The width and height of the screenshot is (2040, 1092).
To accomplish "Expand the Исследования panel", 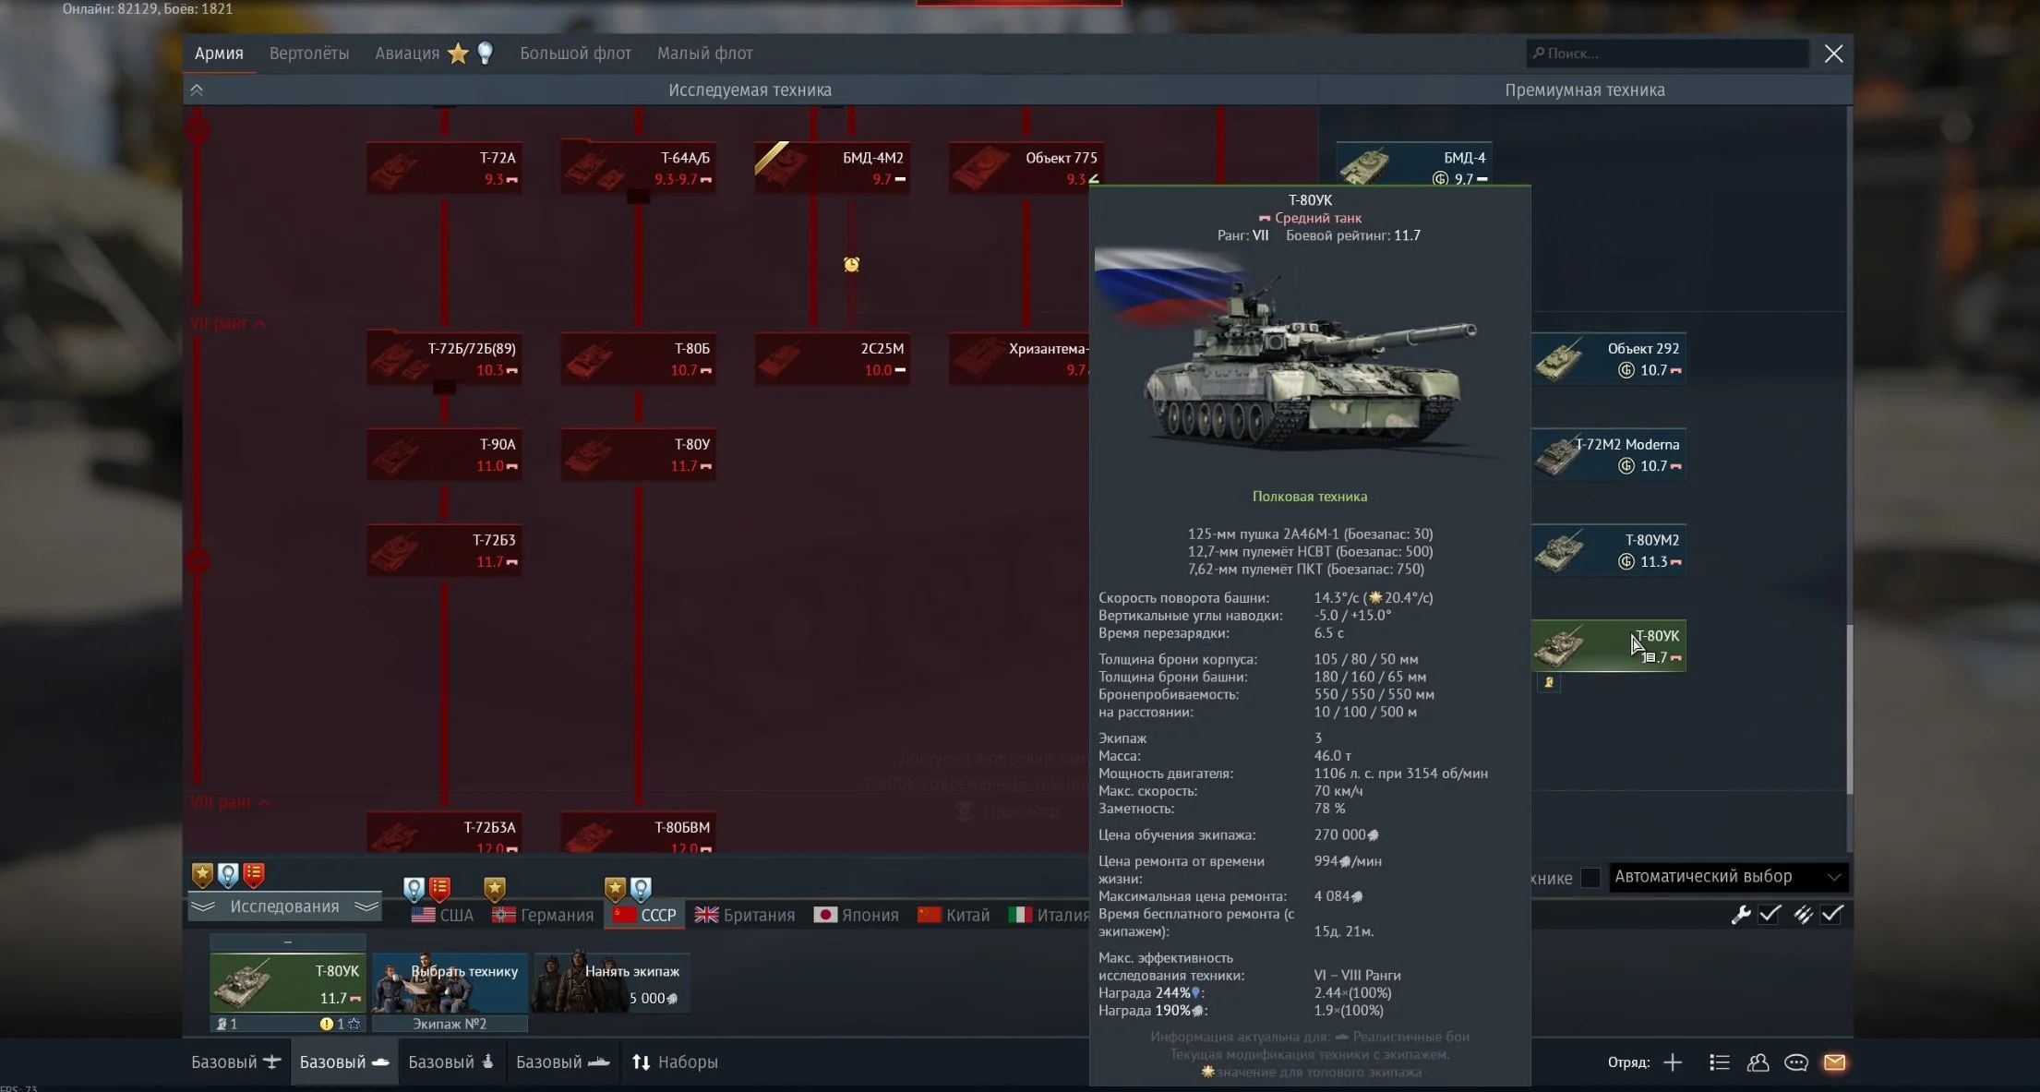I will pos(284,906).
